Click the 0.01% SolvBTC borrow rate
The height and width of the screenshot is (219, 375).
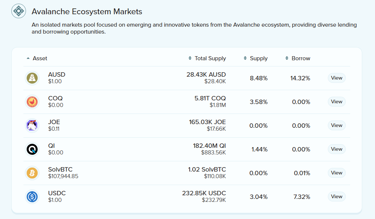point(302,173)
